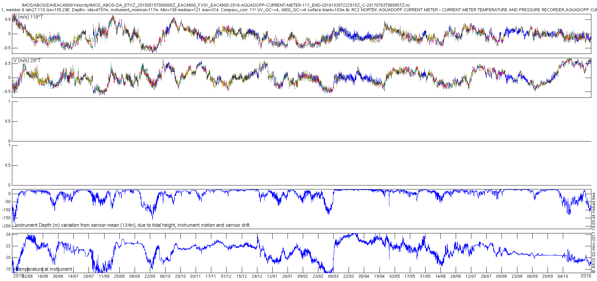Click the '01/12' date tick label

coord(226,276)
